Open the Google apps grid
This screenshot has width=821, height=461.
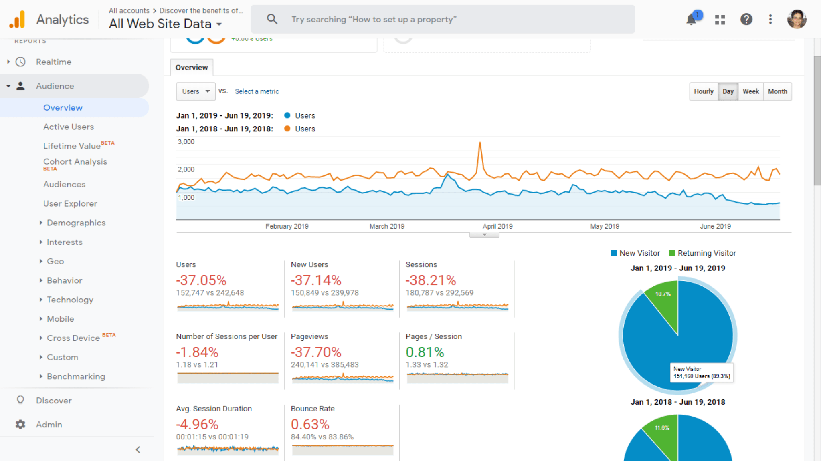click(x=720, y=20)
